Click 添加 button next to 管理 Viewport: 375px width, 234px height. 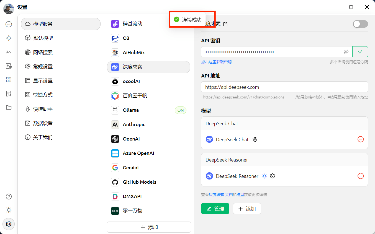coord(247,209)
